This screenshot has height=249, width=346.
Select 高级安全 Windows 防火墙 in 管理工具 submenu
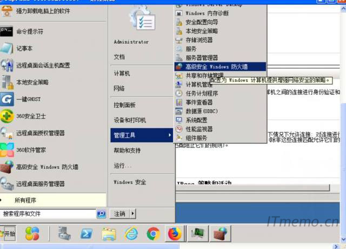point(221,67)
